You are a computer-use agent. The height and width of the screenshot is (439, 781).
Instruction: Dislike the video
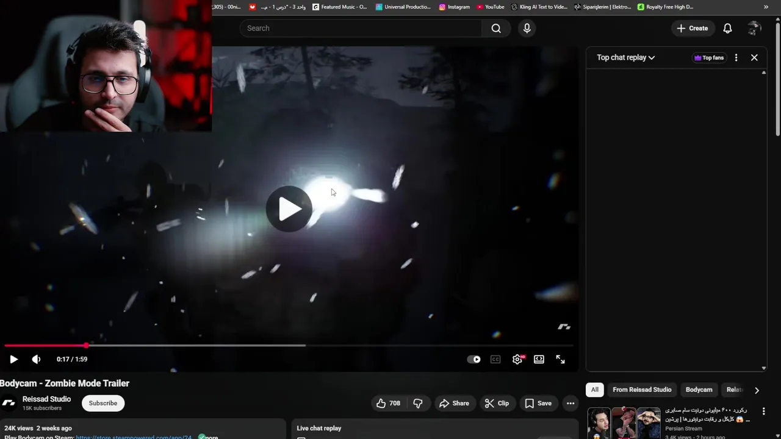(418, 403)
